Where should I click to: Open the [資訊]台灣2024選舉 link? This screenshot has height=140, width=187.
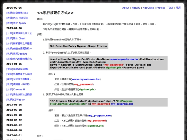pyautogui.click(x=17, y=69)
